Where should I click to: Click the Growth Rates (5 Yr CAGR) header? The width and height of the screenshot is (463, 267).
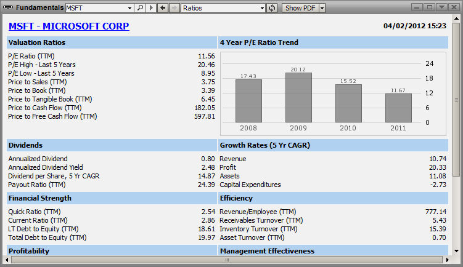tap(333, 145)
